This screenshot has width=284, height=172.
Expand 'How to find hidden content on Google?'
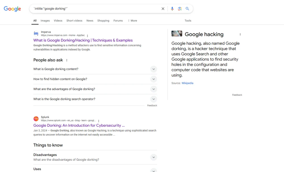(x=95, y=79)
